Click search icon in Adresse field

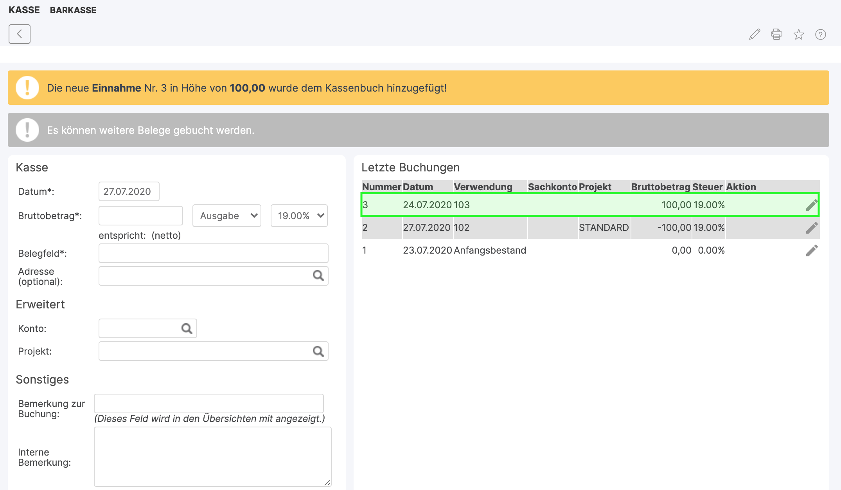(x=318, y=276)
